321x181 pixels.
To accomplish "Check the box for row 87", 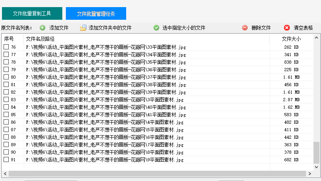I will (x=6, y=130).
